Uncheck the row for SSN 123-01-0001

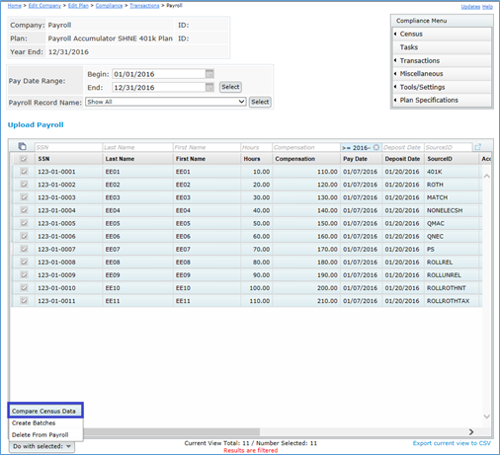[24, 172]
